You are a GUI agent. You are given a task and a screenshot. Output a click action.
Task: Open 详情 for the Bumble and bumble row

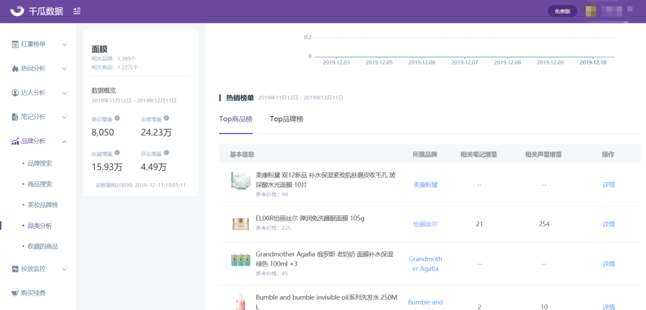pos(608,306)
